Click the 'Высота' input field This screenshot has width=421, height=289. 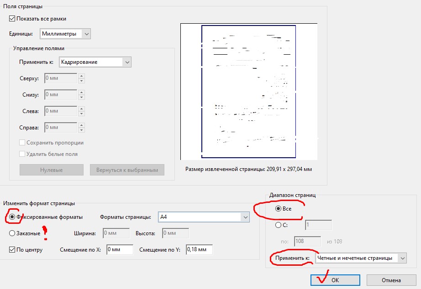(x=176, y=233)
